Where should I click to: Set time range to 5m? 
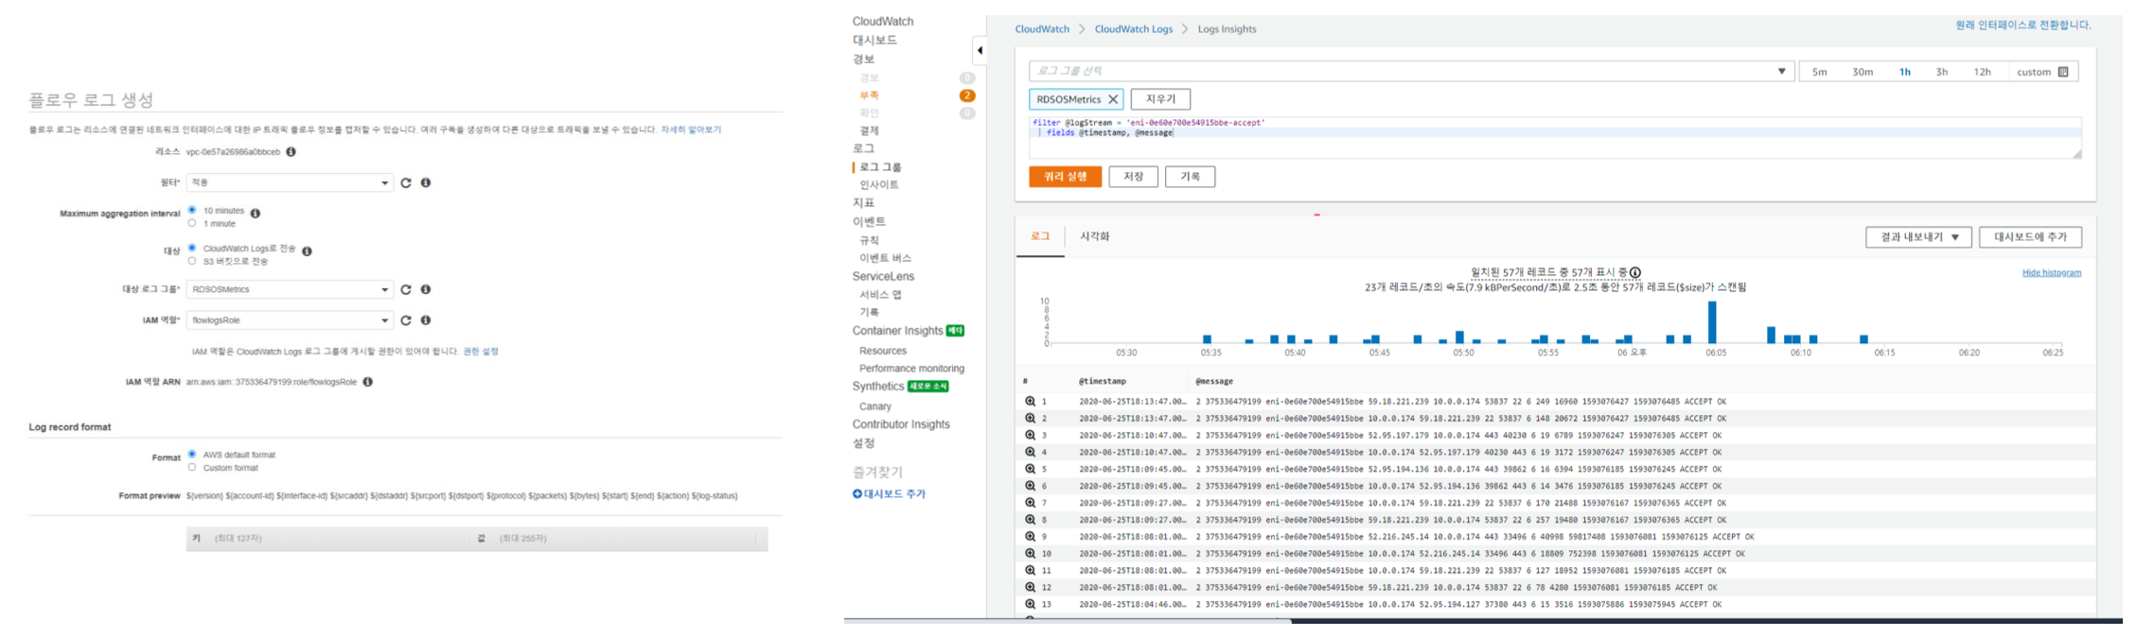click(1819, 72)
